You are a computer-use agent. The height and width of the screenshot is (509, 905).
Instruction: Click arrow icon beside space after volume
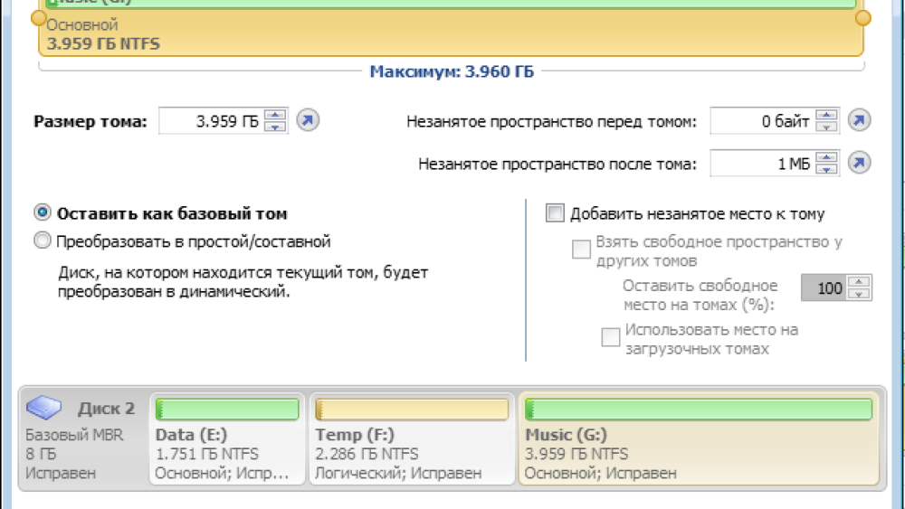(x=858, y=163)
